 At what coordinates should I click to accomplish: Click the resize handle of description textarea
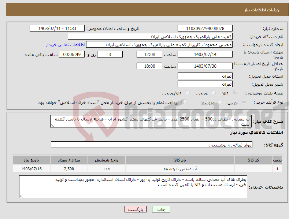[x=52, y=125]
